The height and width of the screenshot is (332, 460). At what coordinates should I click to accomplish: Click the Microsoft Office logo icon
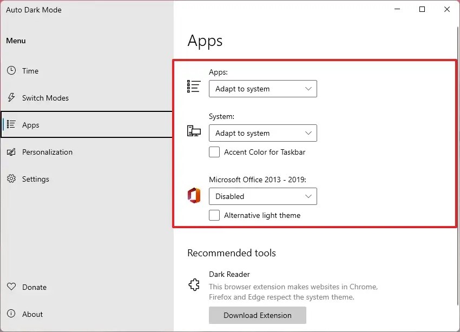194,195
